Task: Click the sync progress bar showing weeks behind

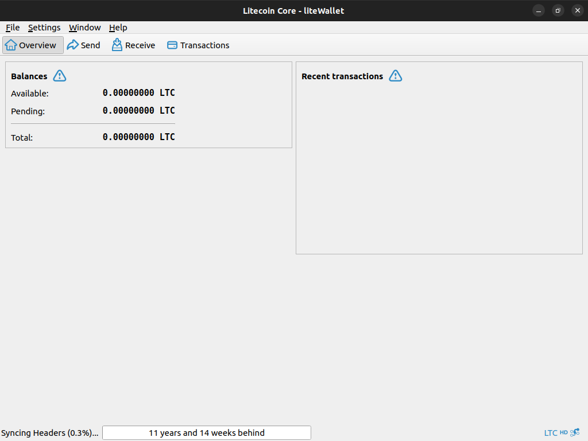Action: (x=207, y=433)
